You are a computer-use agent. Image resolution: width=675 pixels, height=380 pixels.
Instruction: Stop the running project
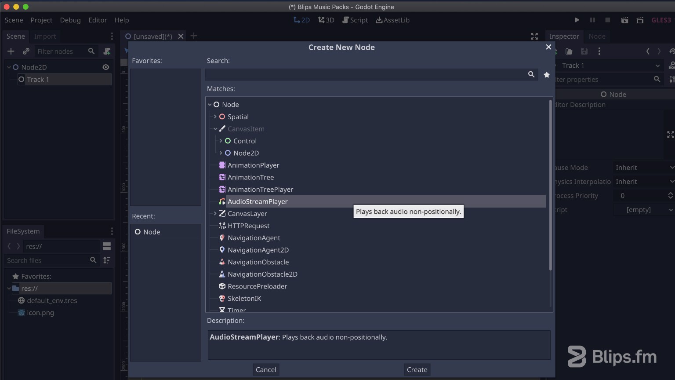pyautogui.click(x=608, y=20)
